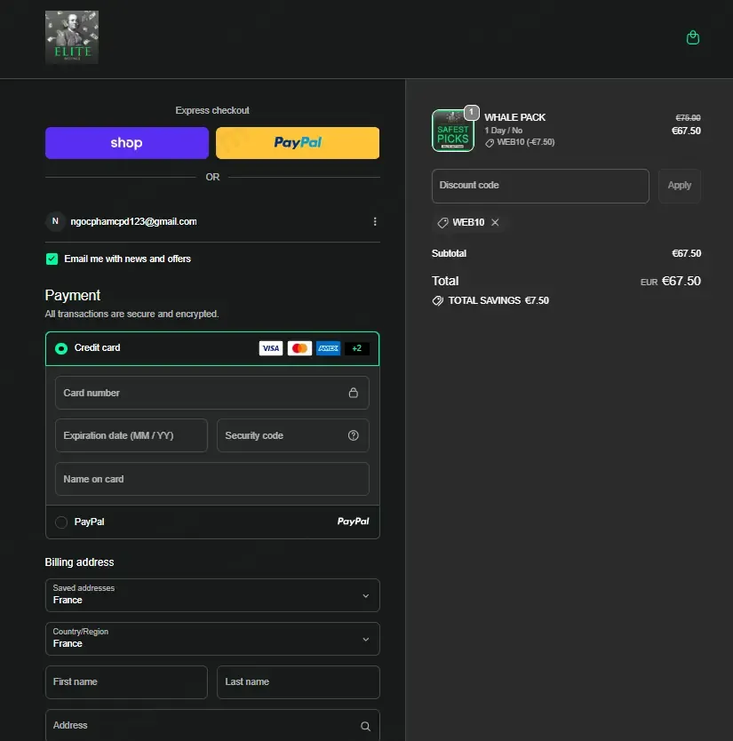Open the Country/Region dropdown
The image size is (733, 741).
(x=212, y=639)
